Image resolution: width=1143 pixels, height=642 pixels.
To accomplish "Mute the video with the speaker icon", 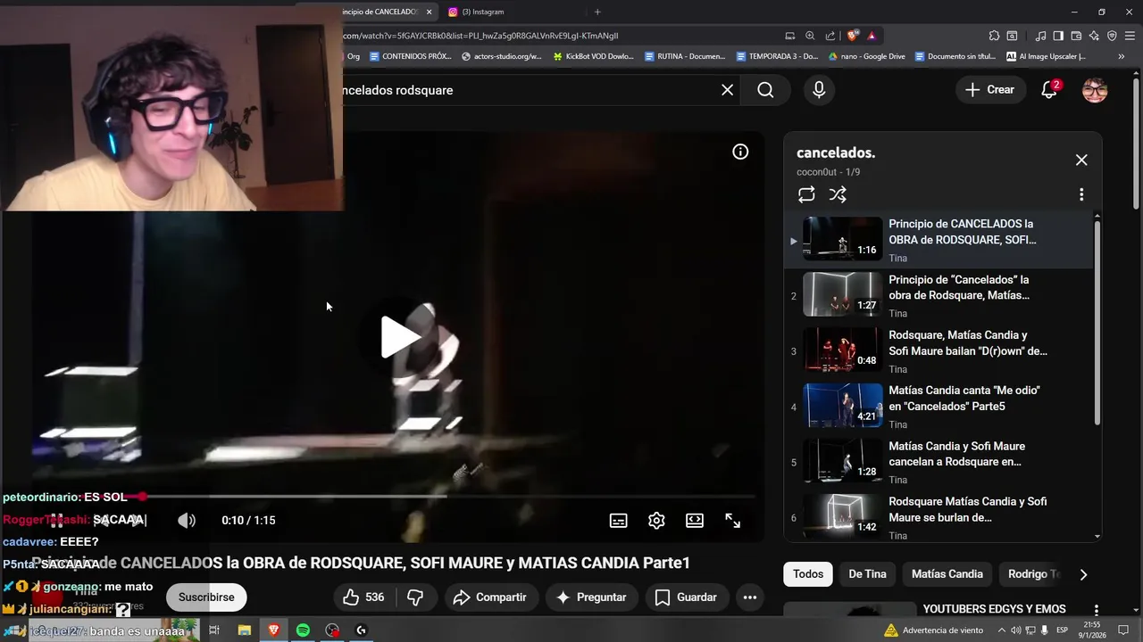I will pos(186,520).
